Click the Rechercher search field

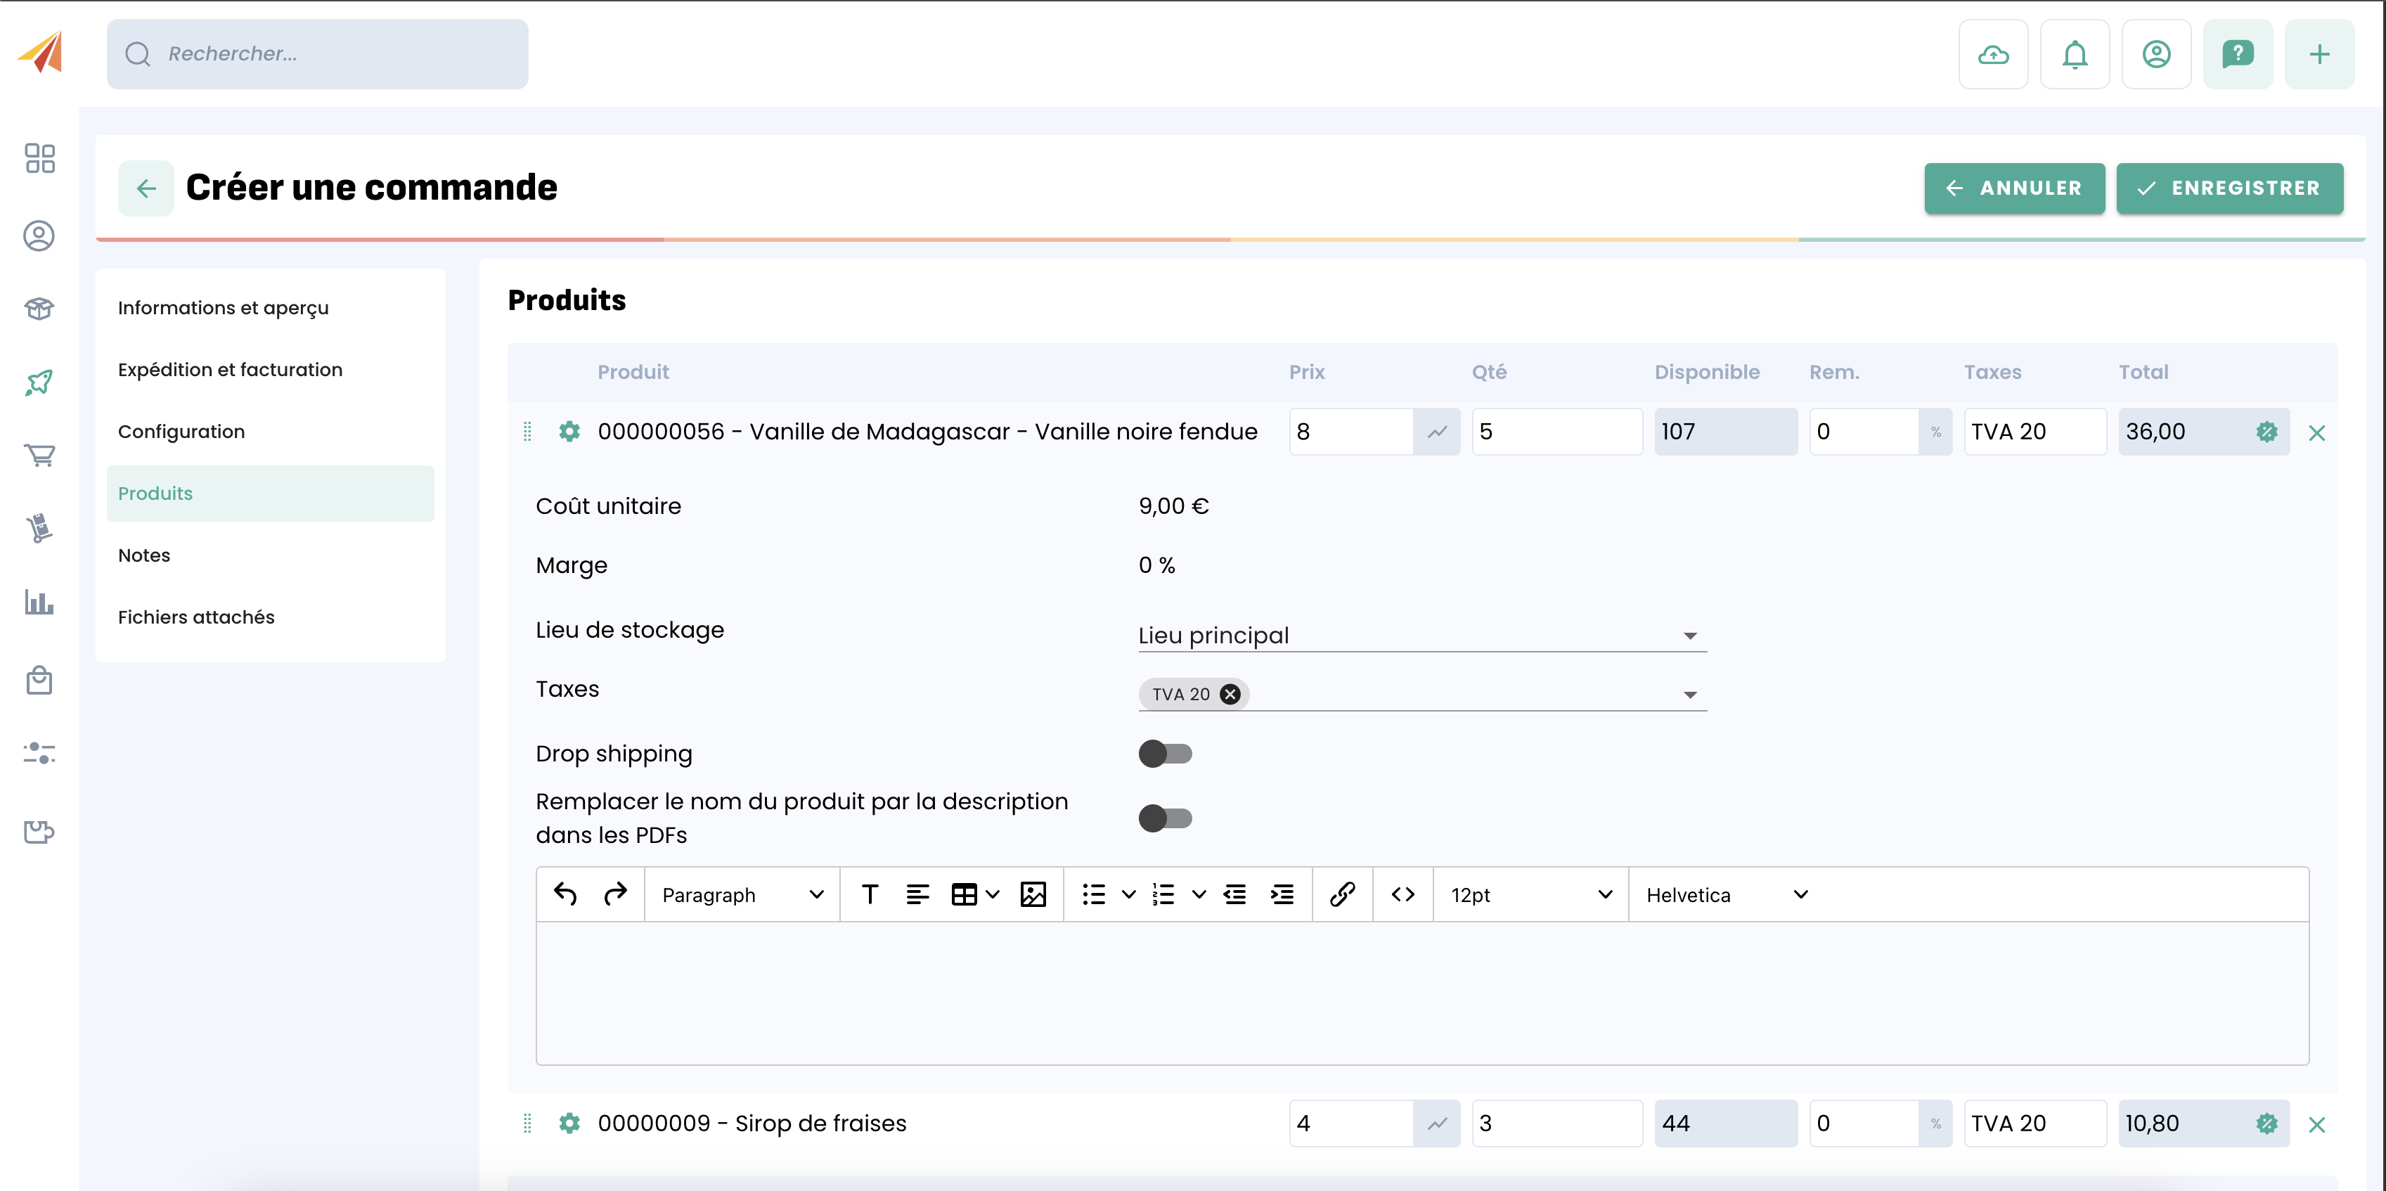click(x=318, y=53)
